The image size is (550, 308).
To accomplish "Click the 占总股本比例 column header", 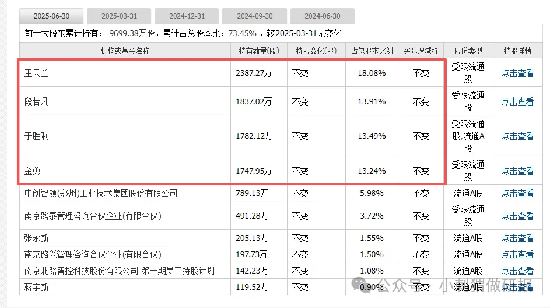I will pyautogui.click(x=372, y=51).
